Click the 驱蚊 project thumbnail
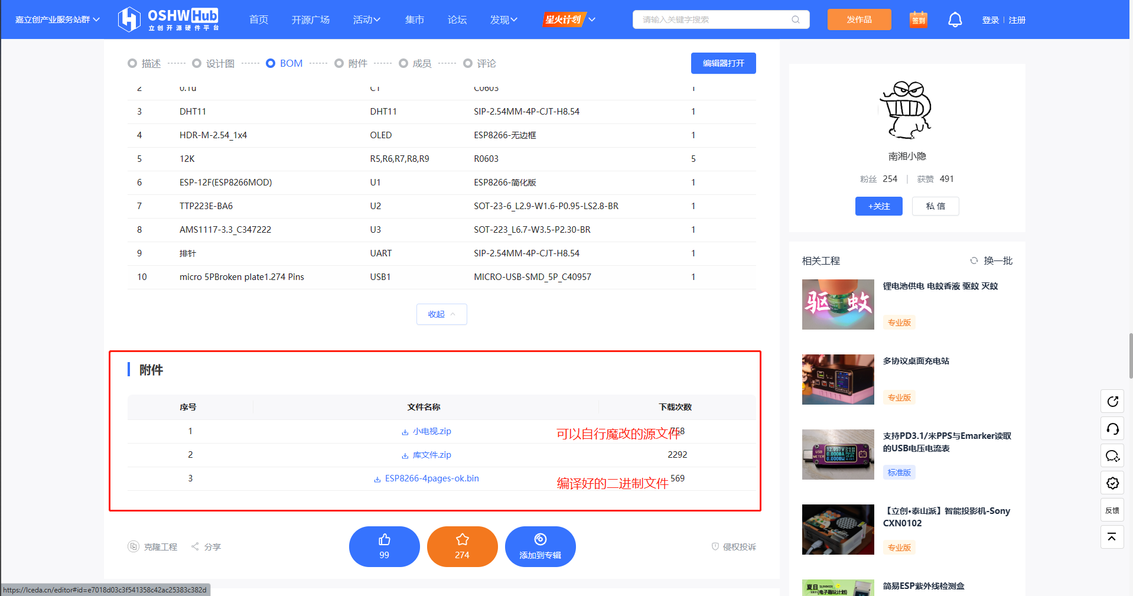Screen dimensions: 1133x596 click(x=838, y=304)
